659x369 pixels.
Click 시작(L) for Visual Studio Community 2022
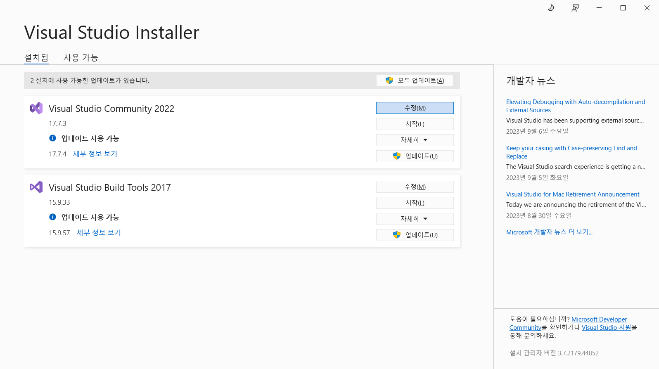point(415,124)
